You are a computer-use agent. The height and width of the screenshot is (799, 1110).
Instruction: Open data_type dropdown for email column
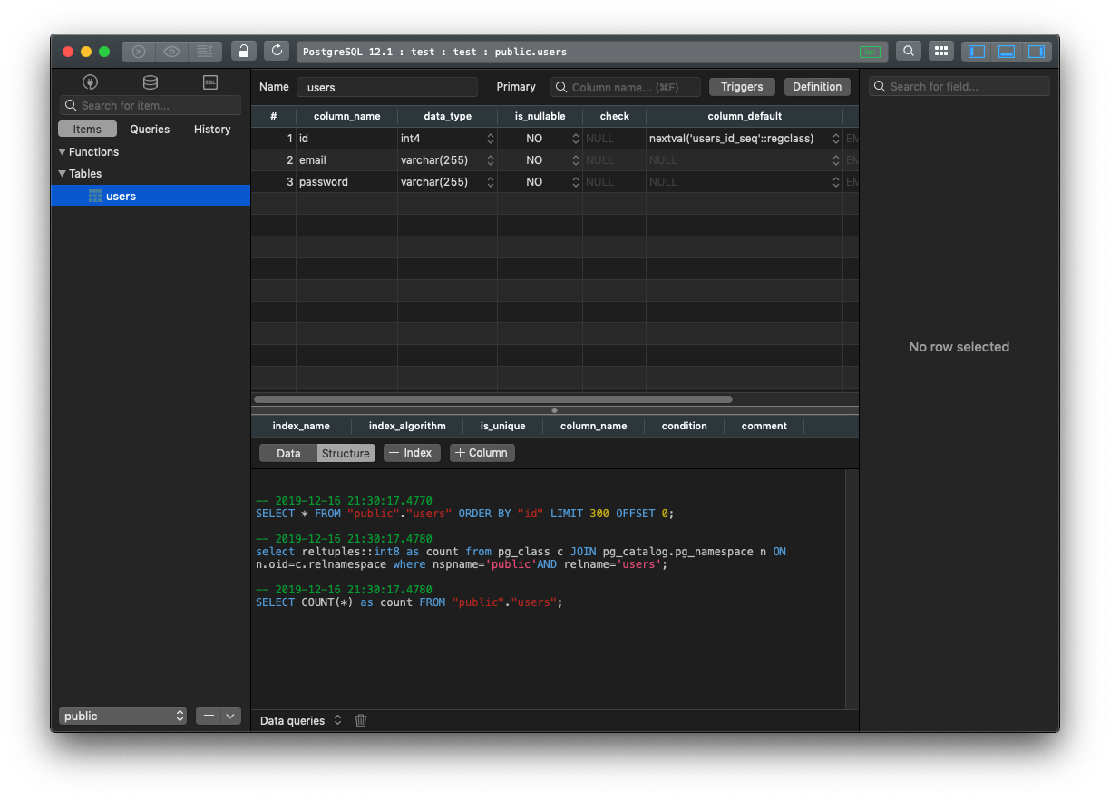click(491, 160)
